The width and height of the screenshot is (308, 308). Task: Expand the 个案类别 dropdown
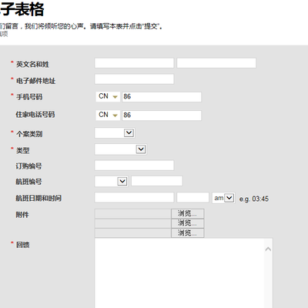click(x=115, y=133)
